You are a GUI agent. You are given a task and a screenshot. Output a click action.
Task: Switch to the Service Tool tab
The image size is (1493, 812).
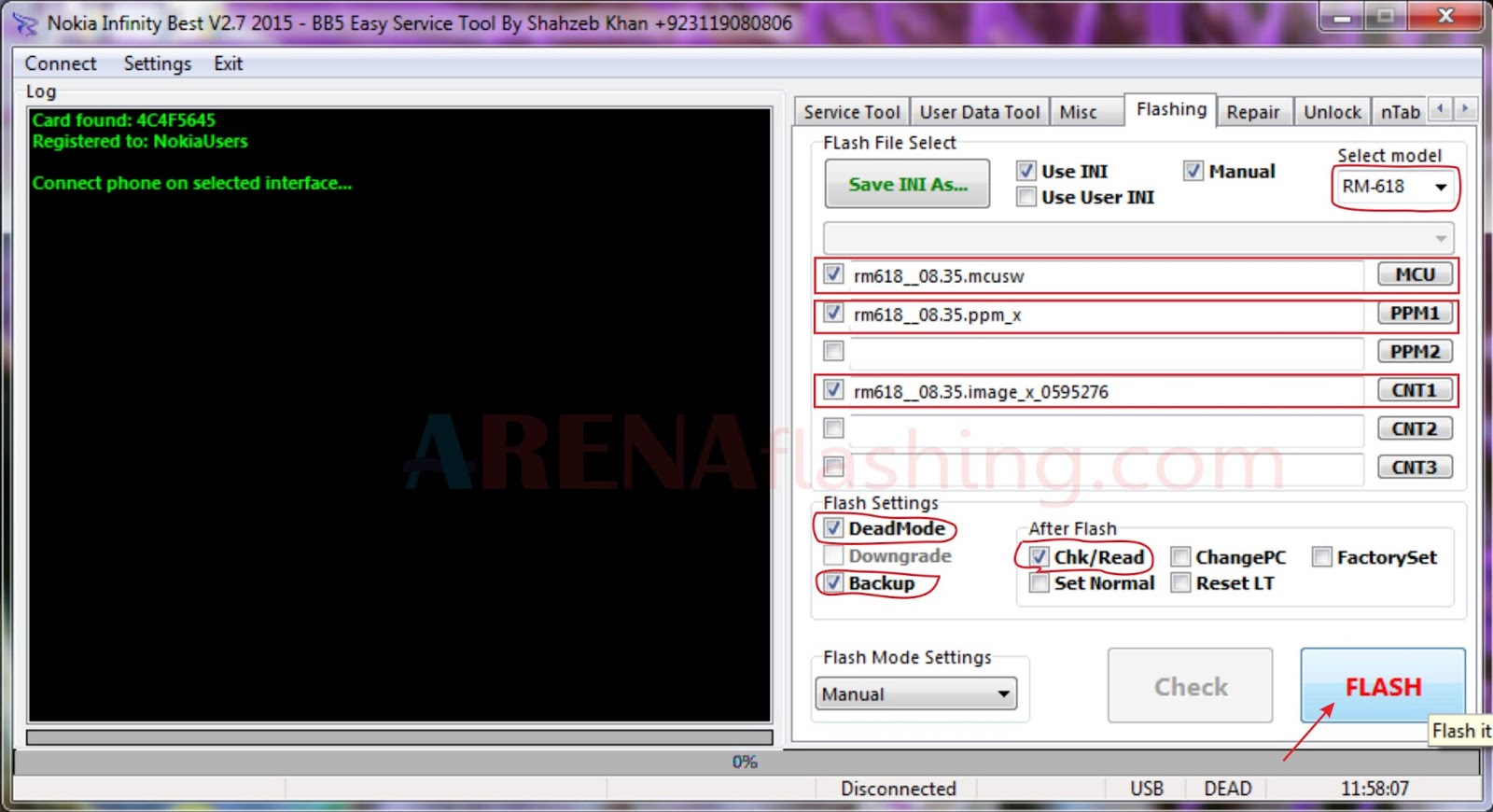(x=851, y=112)
